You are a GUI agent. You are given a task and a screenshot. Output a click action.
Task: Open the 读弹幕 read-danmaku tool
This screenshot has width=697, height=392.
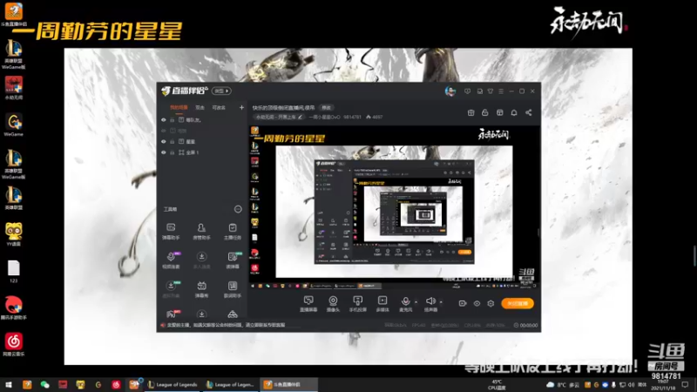[233, 260]
